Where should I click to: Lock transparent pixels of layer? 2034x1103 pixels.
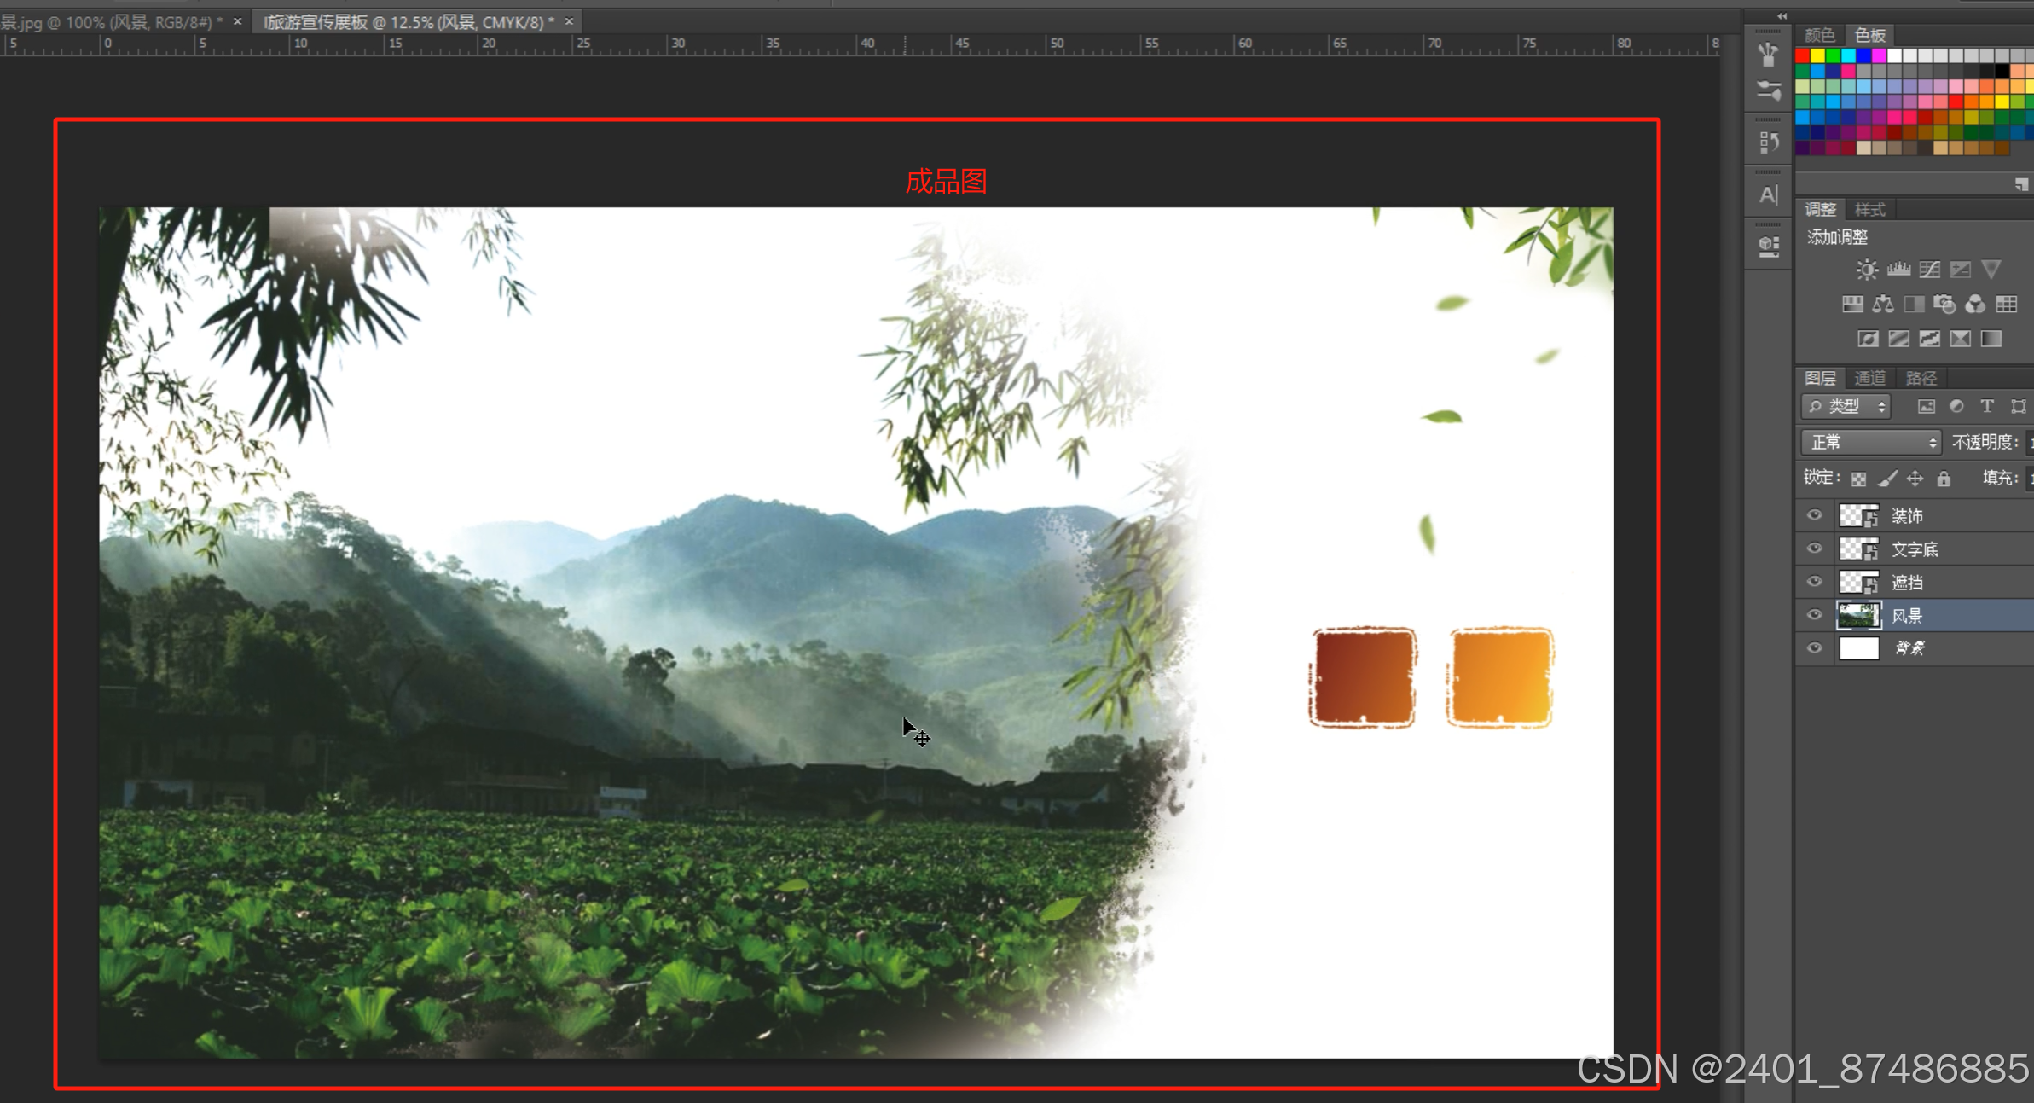[1859, 479]
